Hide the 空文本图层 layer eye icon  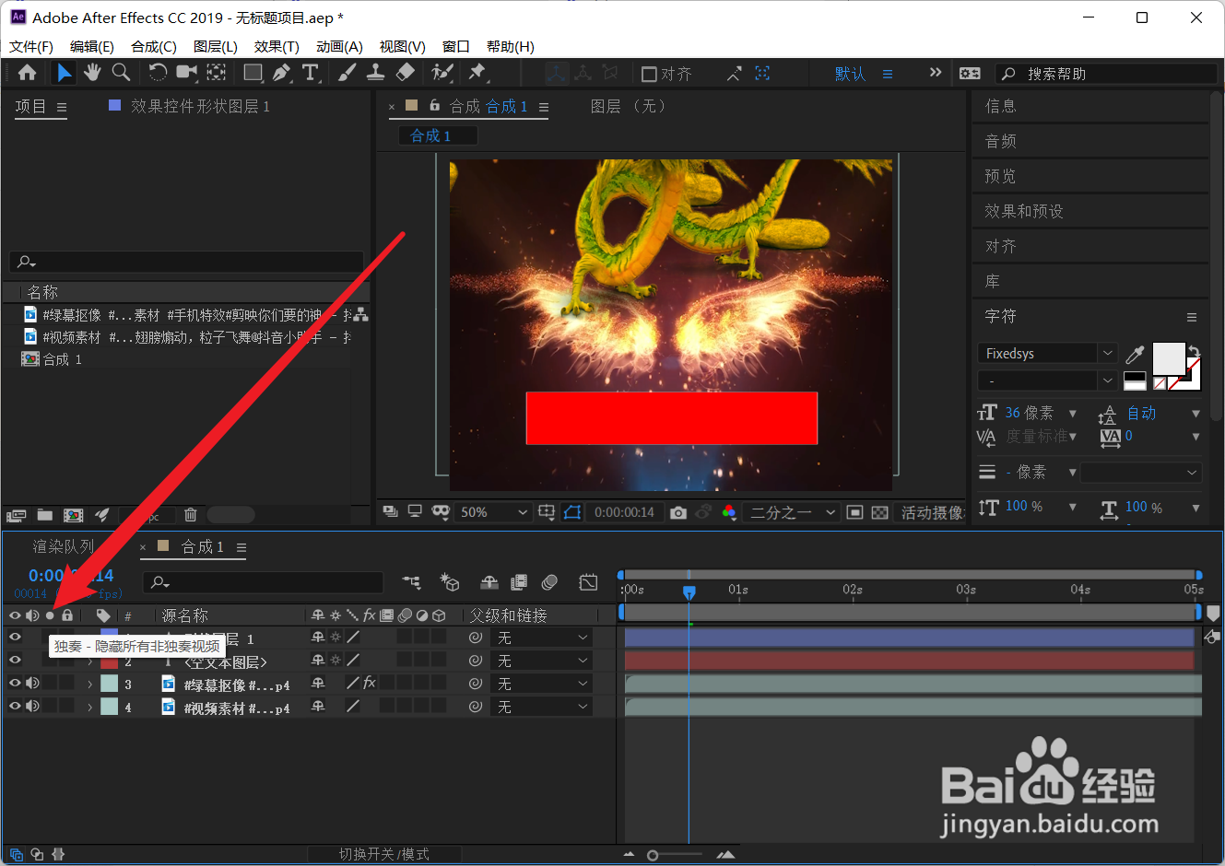[15, 660]
